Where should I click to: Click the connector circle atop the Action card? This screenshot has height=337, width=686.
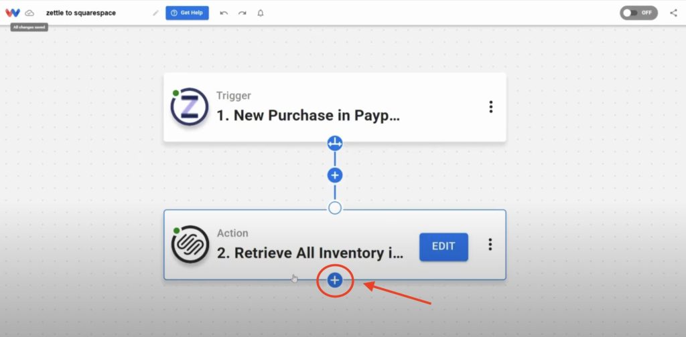335,208
